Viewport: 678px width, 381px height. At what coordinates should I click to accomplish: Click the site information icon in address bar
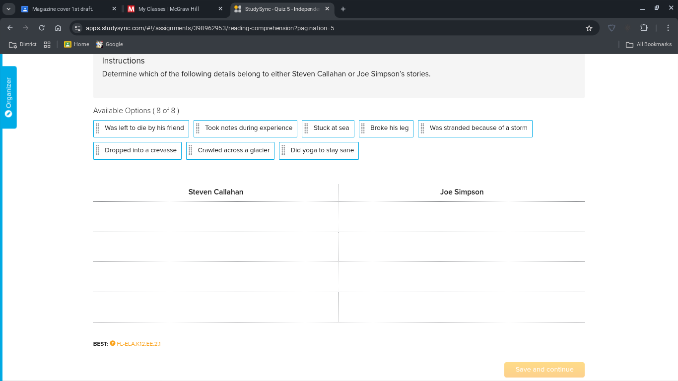click(x=77, y=28)
